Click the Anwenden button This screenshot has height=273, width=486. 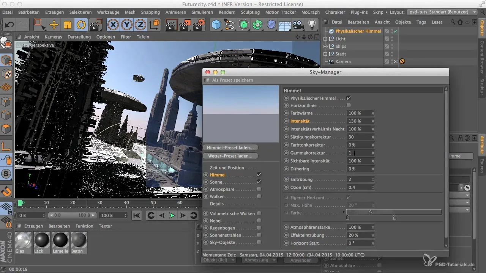point(301,260)
